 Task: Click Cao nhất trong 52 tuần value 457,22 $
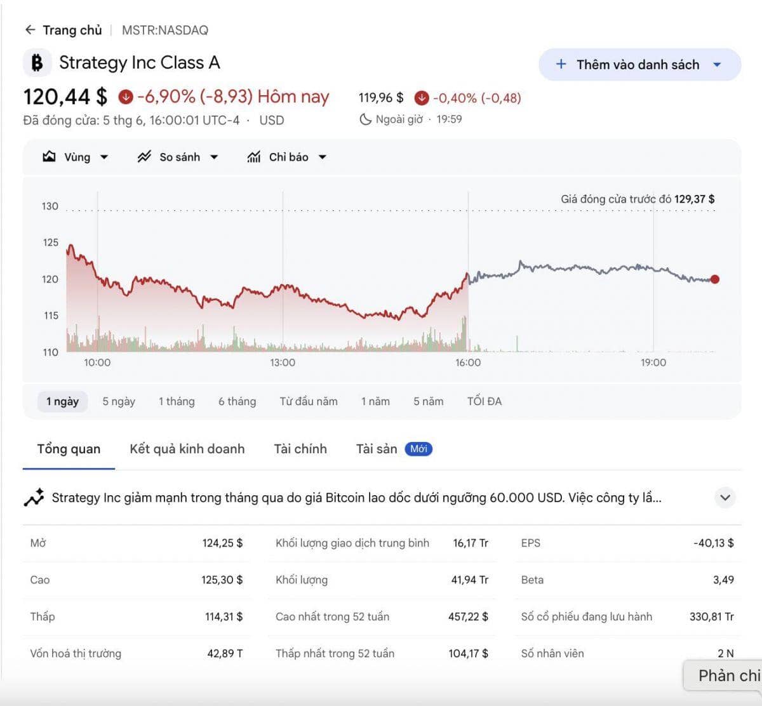[468, 617]
